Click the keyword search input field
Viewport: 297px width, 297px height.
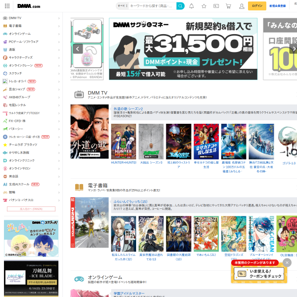[152, 6]
